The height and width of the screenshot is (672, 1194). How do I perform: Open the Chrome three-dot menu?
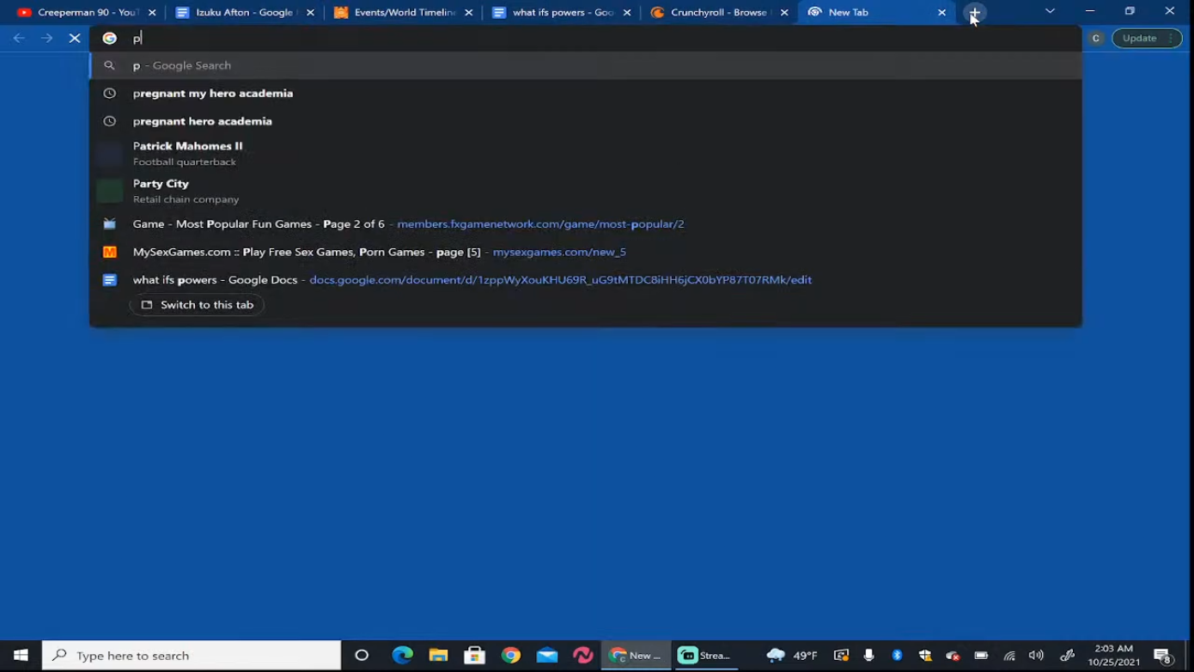(1172, 38)
